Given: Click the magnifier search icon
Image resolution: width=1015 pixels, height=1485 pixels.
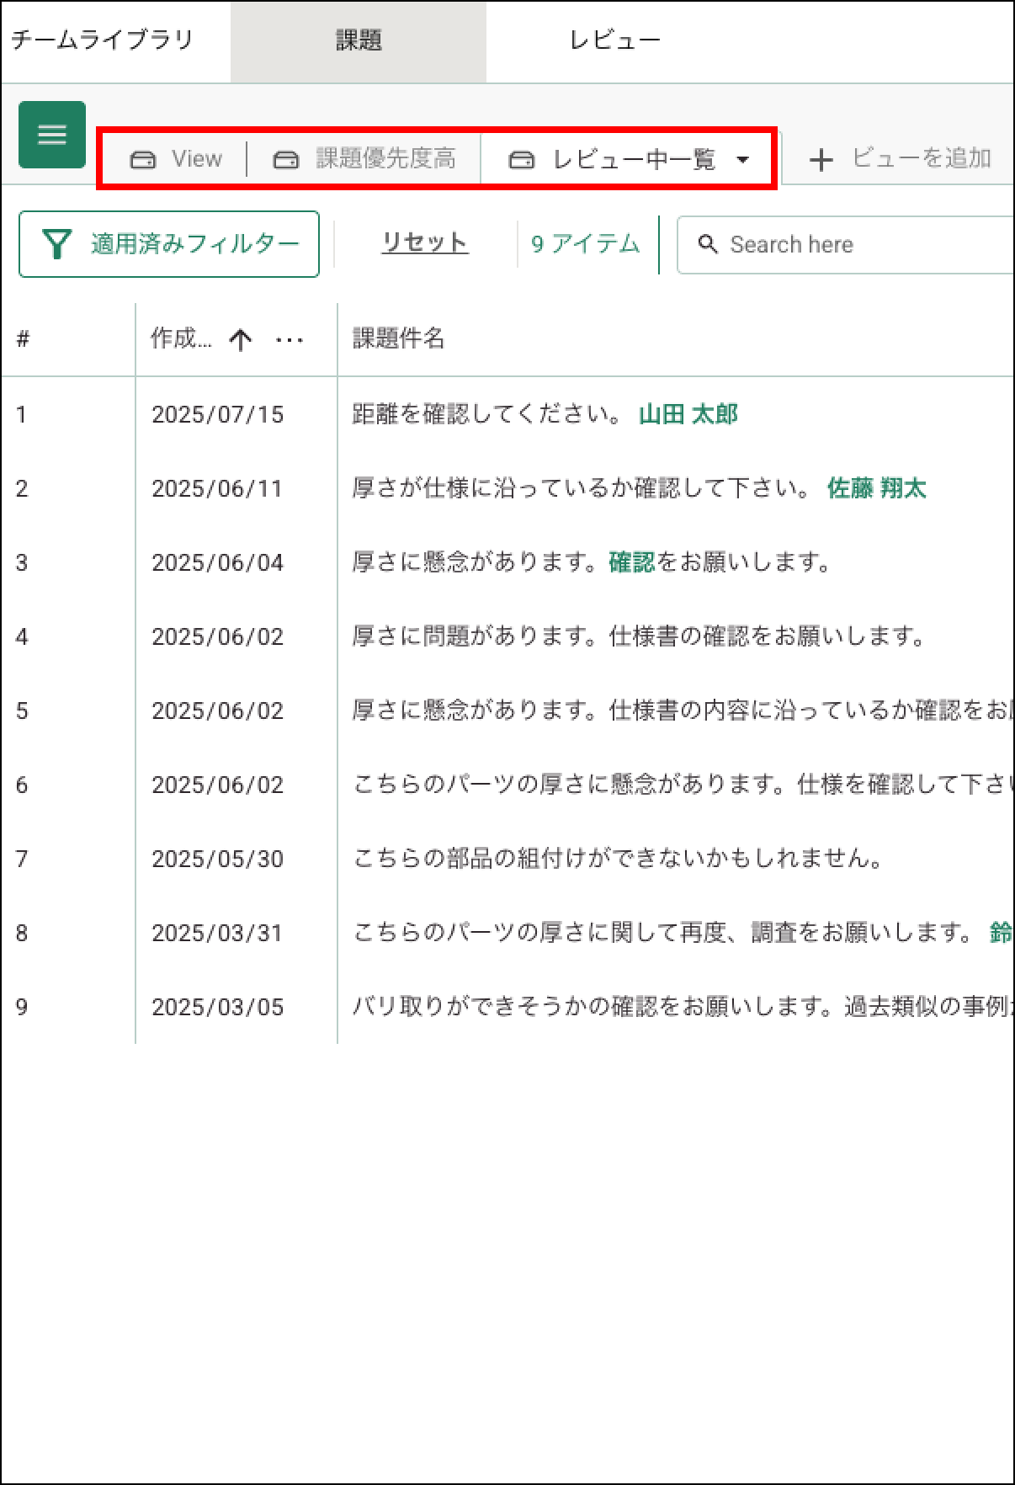Looking at the screenshot, I should pyautogui.click(x=709, y=244).
